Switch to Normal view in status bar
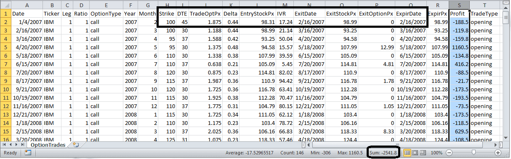 pos(407,153)
